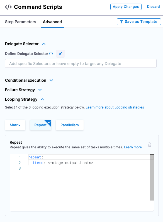Collapse the Looping Strategy section
The image size is (163, 222).
pos(42,99)
